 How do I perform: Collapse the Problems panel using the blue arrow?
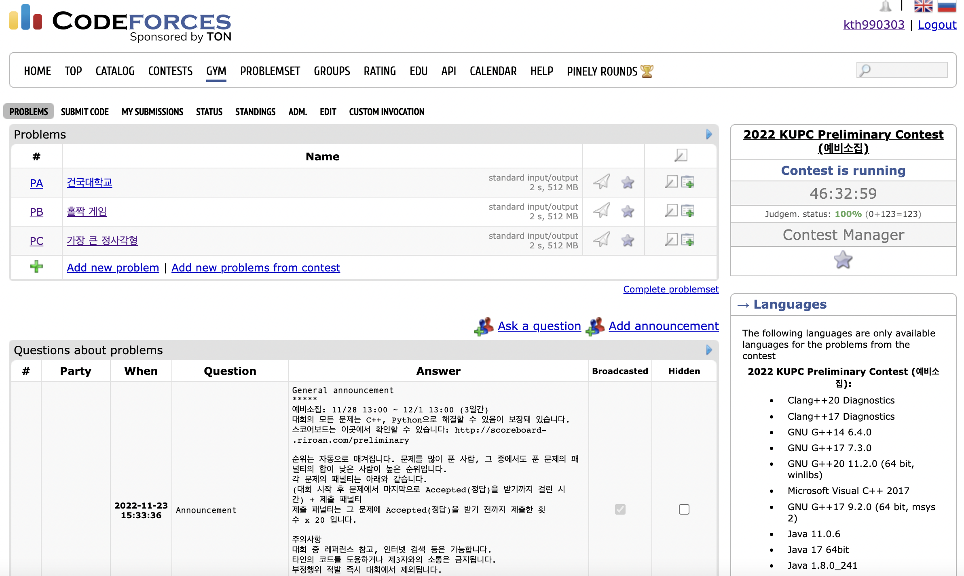pos(709,135)
